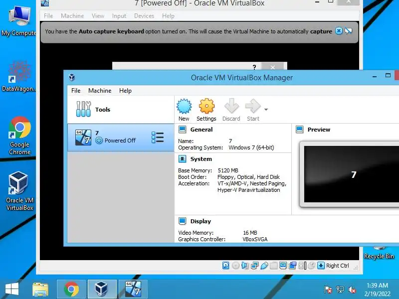
Task: Click the optical disk status icon
Action: [x=235, y=266]
